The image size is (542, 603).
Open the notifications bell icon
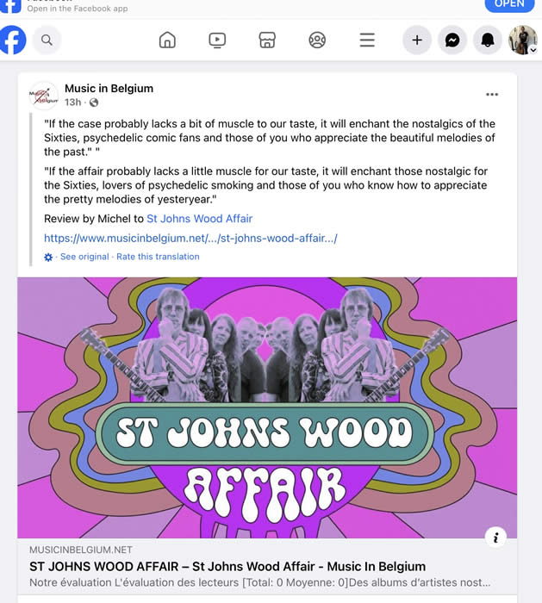click(488, 40)
